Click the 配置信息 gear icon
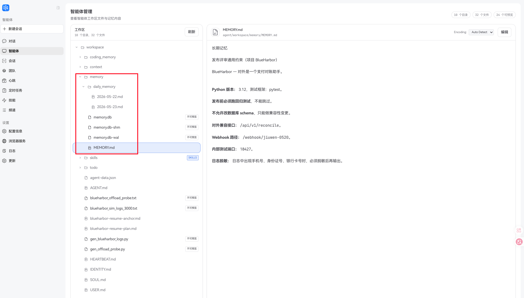This screenshot has height=298, width=524. (4, 131)
